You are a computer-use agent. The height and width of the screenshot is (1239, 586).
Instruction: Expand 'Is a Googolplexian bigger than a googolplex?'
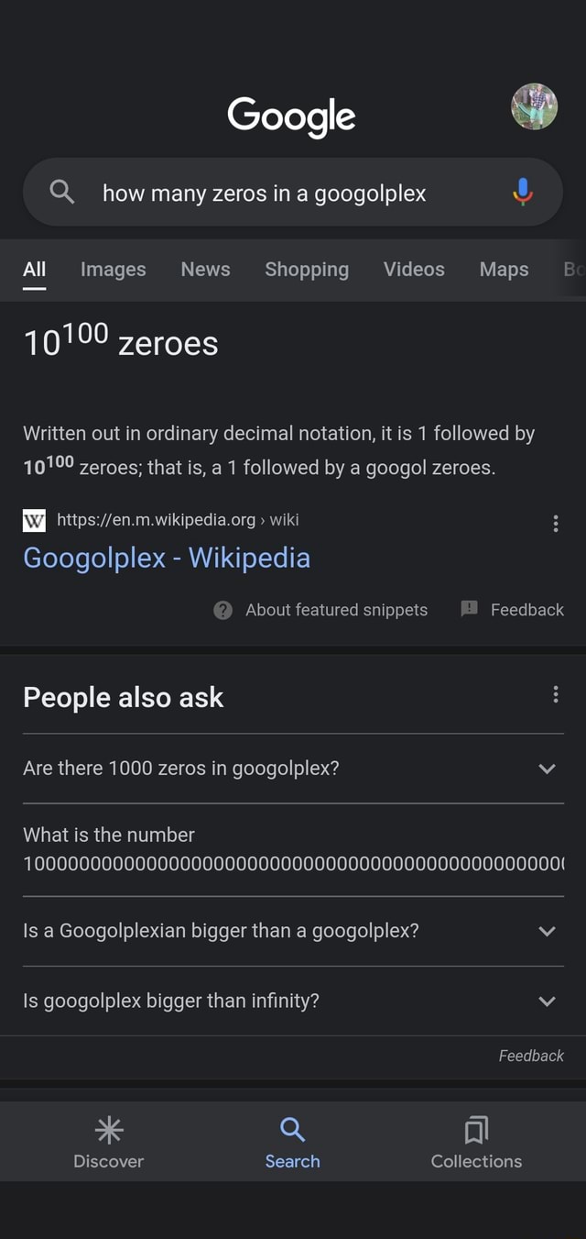pyautogui.click(x=547, y=930)
